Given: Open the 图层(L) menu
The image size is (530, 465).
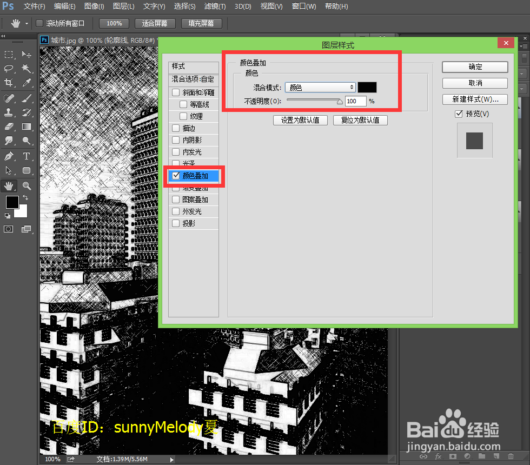Looking at the screenshot, I should click(124, 6).
